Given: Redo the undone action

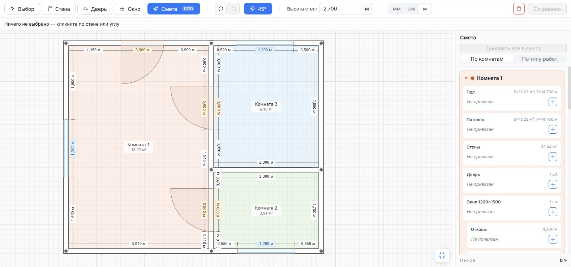Looking at the screenshot, I should [234, 9].
